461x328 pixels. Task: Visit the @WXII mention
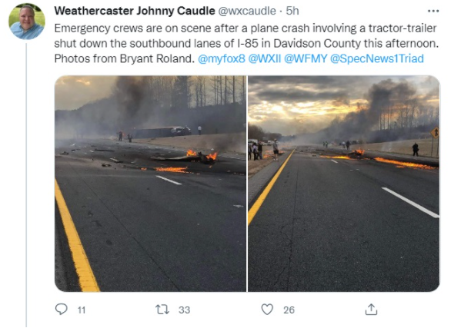265,58
